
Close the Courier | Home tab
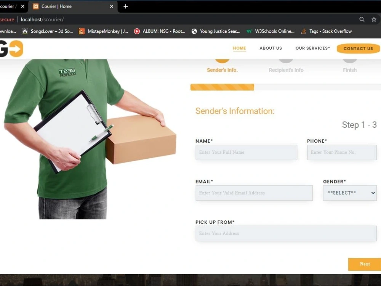click(x=112, y=6)
